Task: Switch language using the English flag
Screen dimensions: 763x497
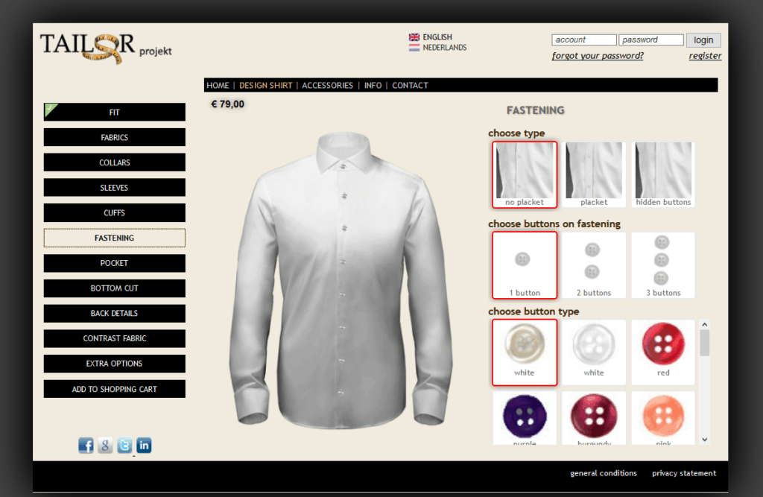Action: tap(414, 37)
